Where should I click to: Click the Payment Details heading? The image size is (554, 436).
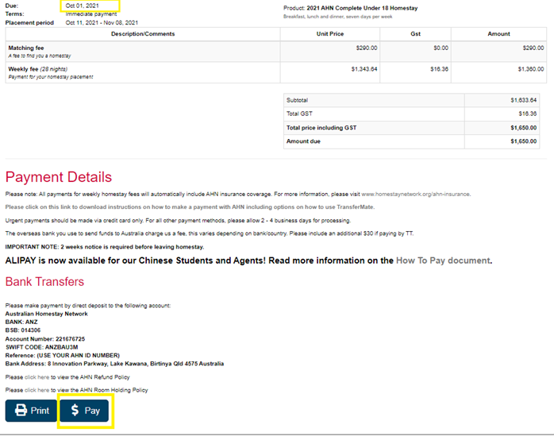point(59,176)
